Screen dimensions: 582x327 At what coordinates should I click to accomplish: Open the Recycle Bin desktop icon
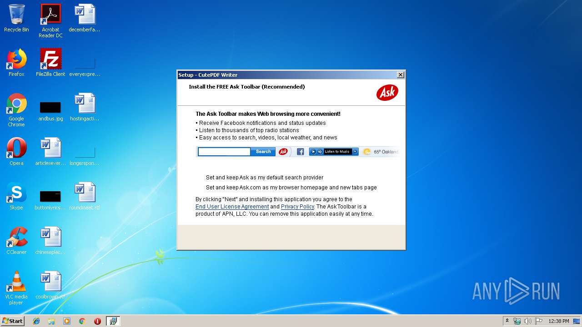coord(16,18)
